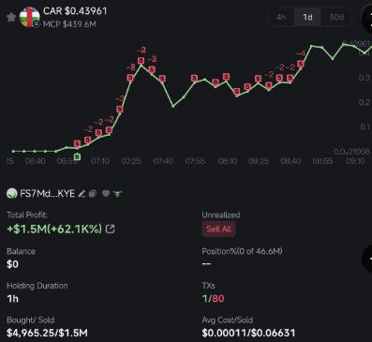Viewport: 372px width, 342px height.
Task: Switch chart to the 4h timeframe
Action: pyautogui.click(x=281, y=17)
